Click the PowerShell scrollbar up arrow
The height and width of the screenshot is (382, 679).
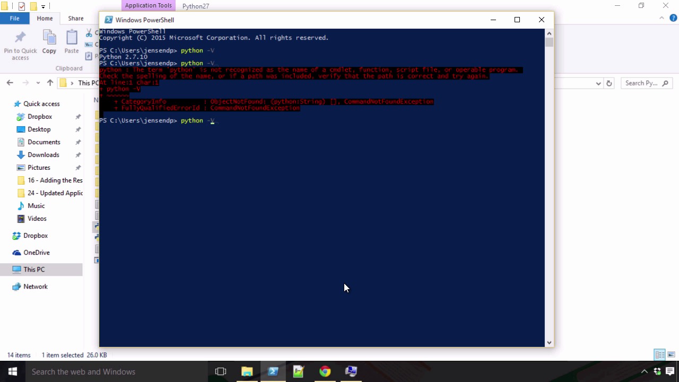[x=549, y=33]
